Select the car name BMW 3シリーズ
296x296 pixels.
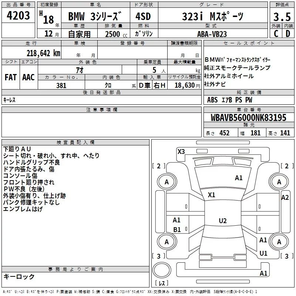(x=95, y=16)
